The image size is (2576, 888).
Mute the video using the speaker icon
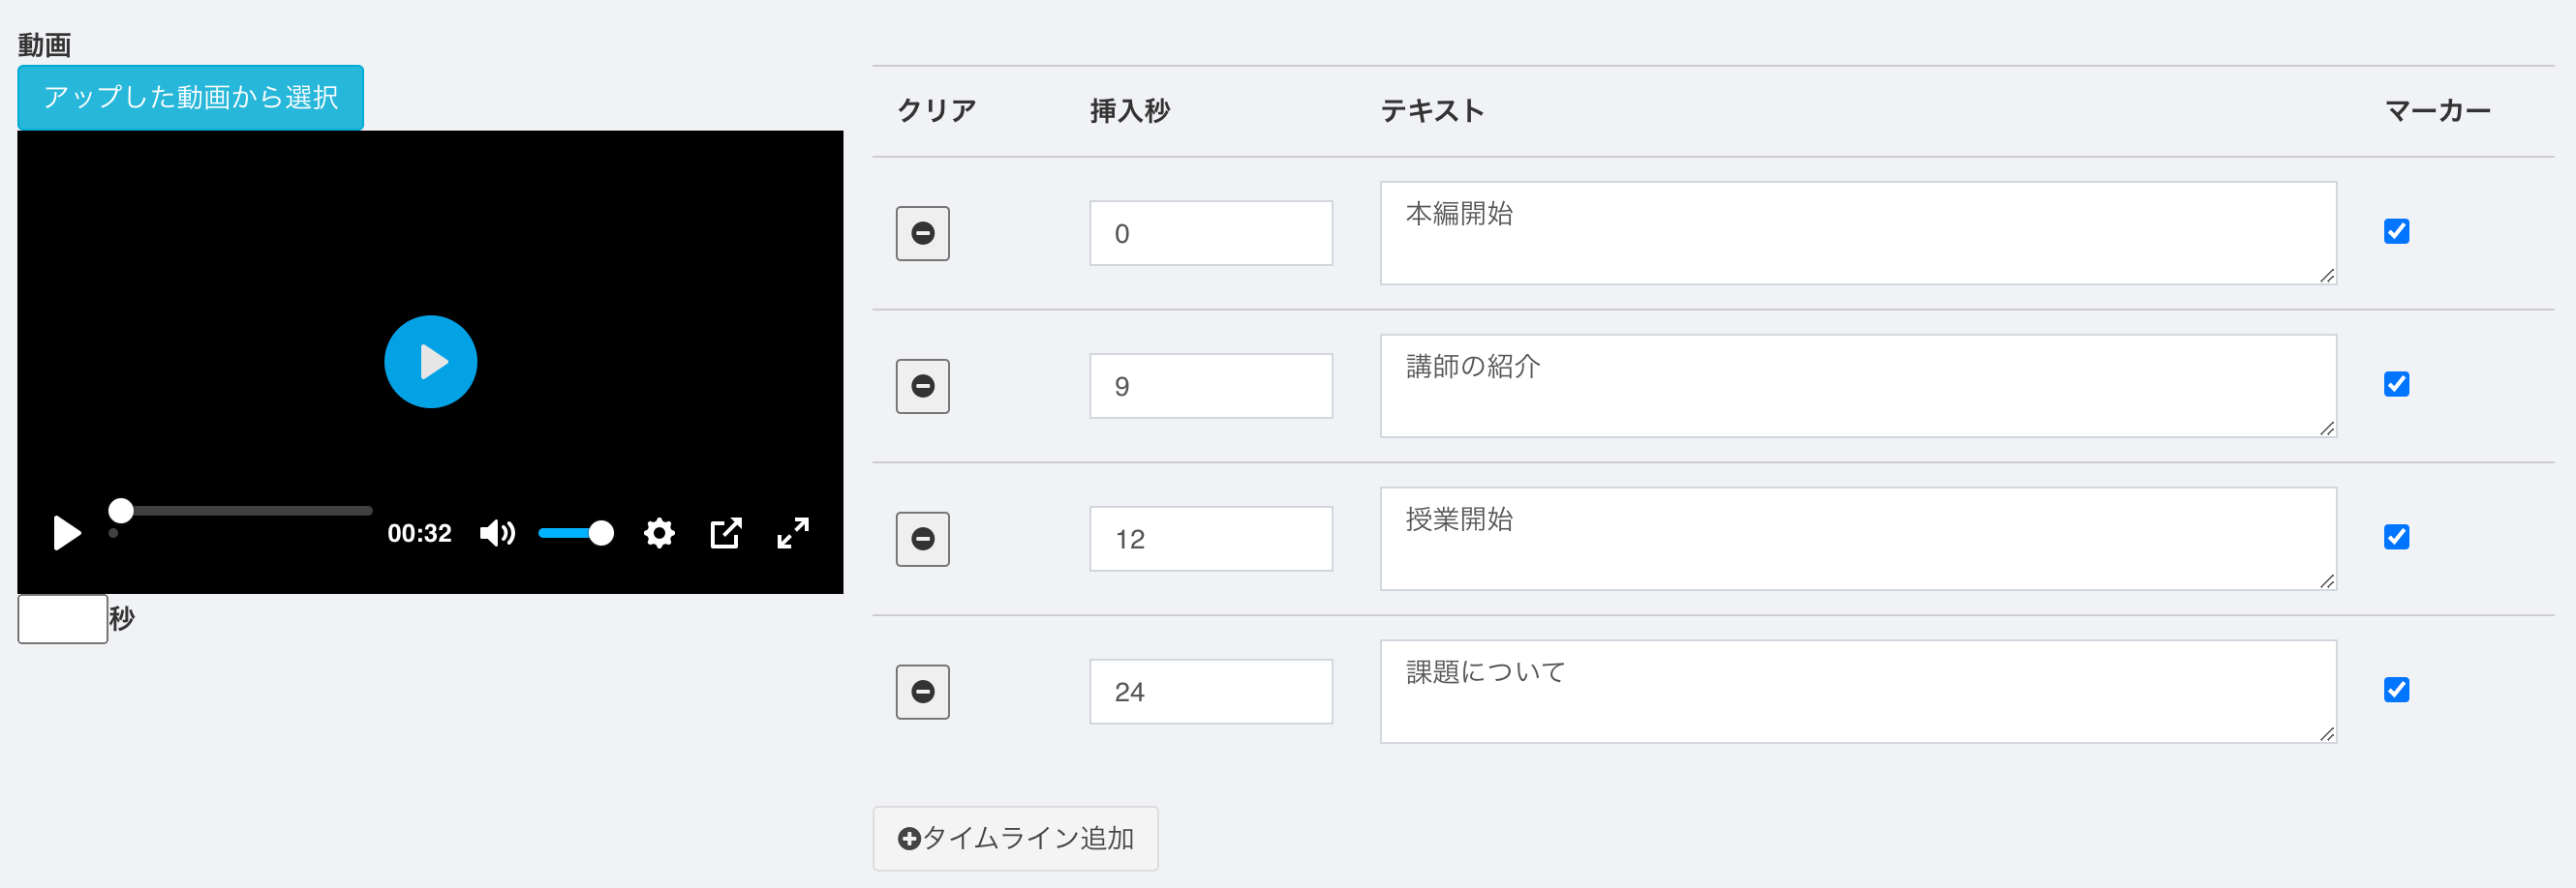pyautogui.click(x=497, y=533)
